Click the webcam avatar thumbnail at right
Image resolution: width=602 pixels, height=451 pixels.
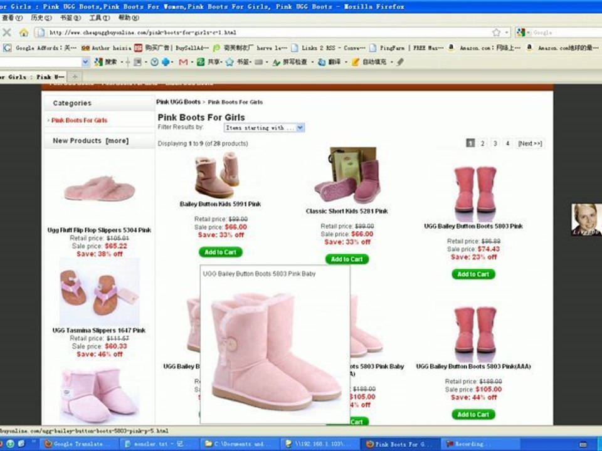point(586,219)
